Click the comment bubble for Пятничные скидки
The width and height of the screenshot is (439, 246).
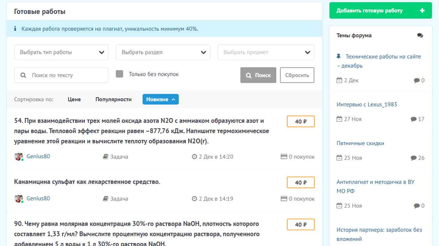[414, 158]
